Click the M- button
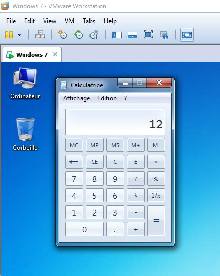Viewport: 220px width, 276px height. pyautogui.click(x=156, y=145)
